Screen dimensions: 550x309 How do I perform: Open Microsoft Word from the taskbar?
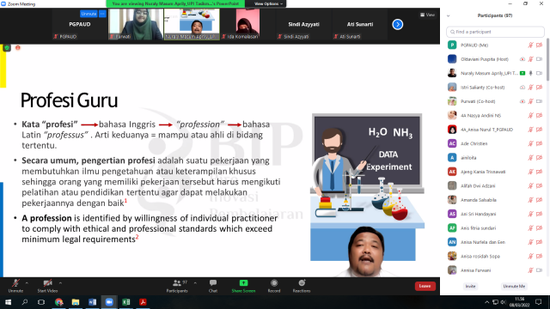(92, 302)
